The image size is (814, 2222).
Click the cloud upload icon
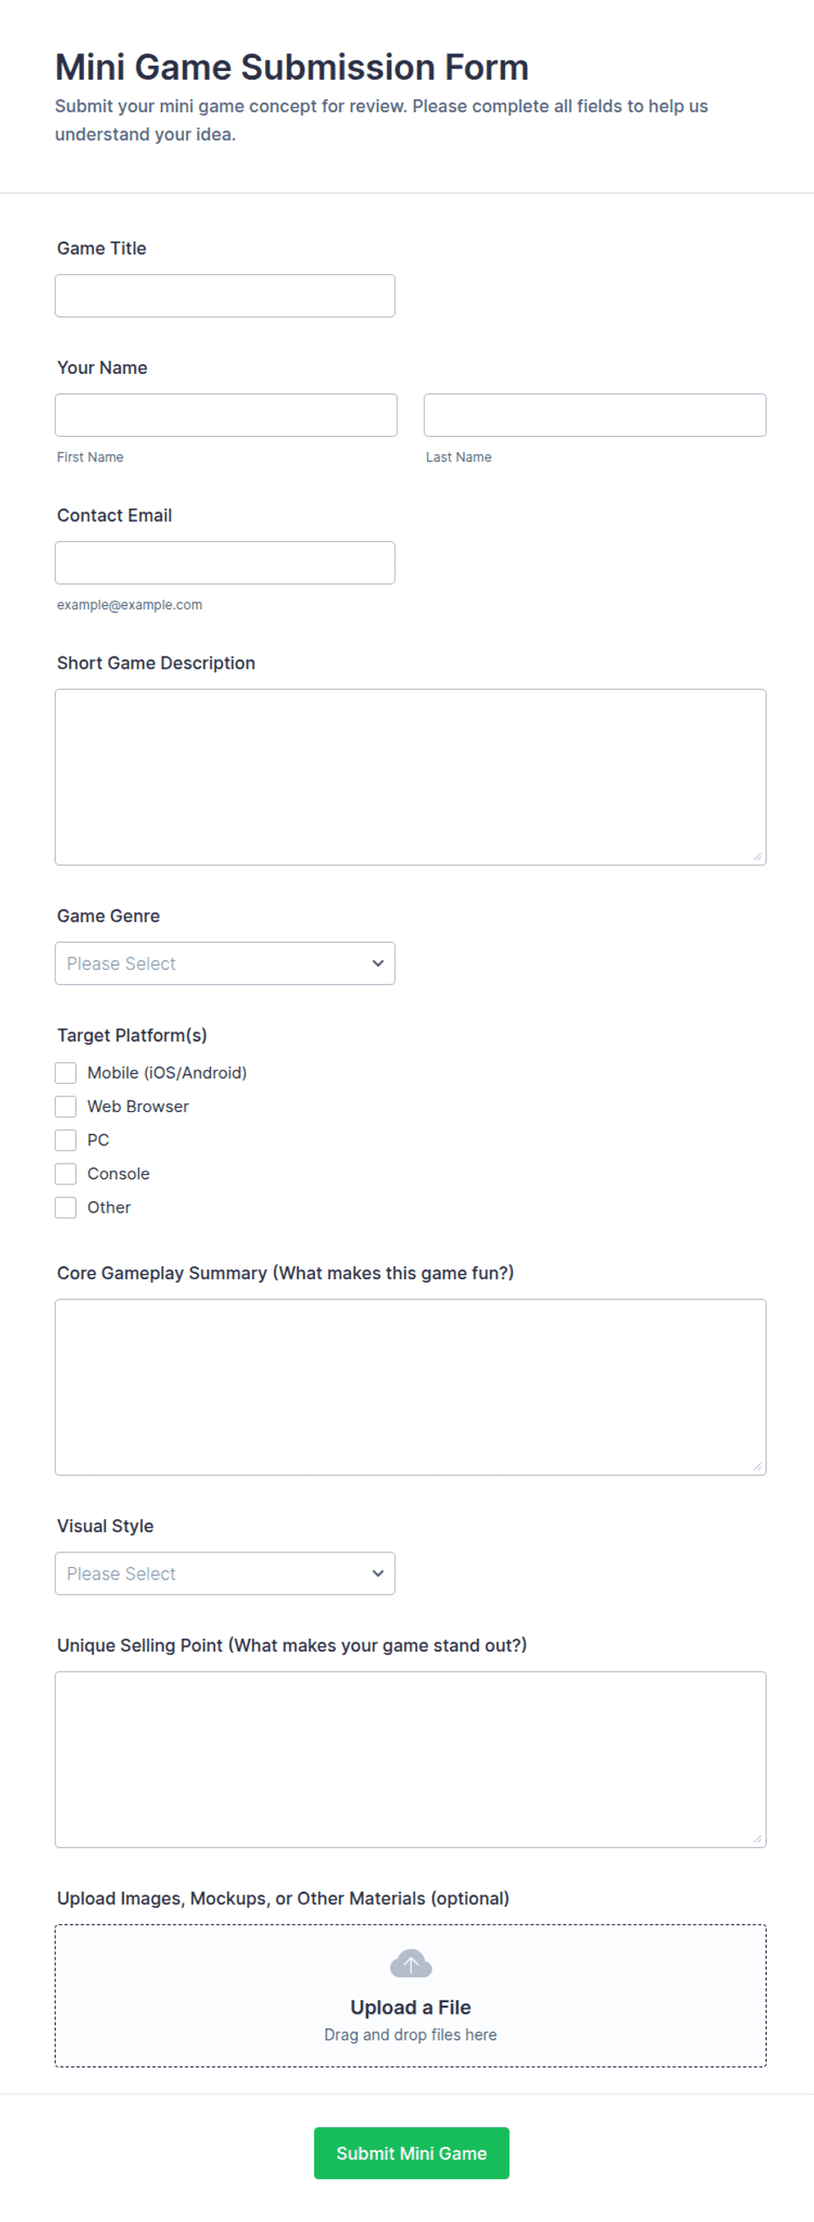[x=411, y=1964]
